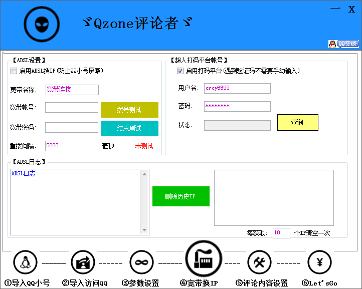The width and height of the screenshot is (362, 289).
Task: Click the 拨号测试 button
Action: (130, 110)
